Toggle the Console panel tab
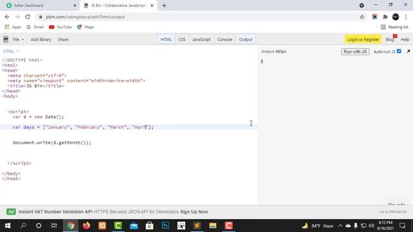413x232 pixels. click(x=225, y=39)
